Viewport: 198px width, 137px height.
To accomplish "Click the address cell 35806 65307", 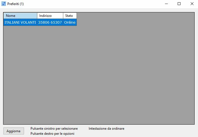I will click(x=50, y=22).
